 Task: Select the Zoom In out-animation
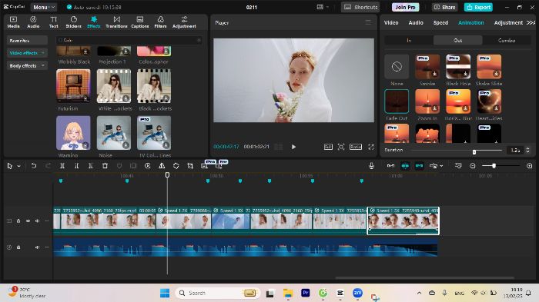(x=427, y=101)
